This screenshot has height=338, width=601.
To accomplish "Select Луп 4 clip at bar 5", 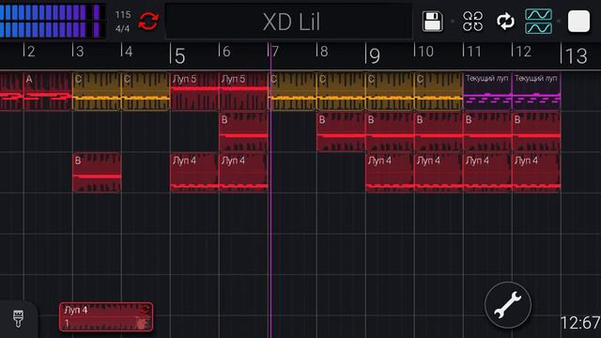I will [194, 173].
